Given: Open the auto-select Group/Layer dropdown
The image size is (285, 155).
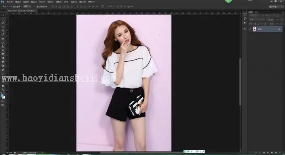Looking at the screenshot, I should 27,6.
